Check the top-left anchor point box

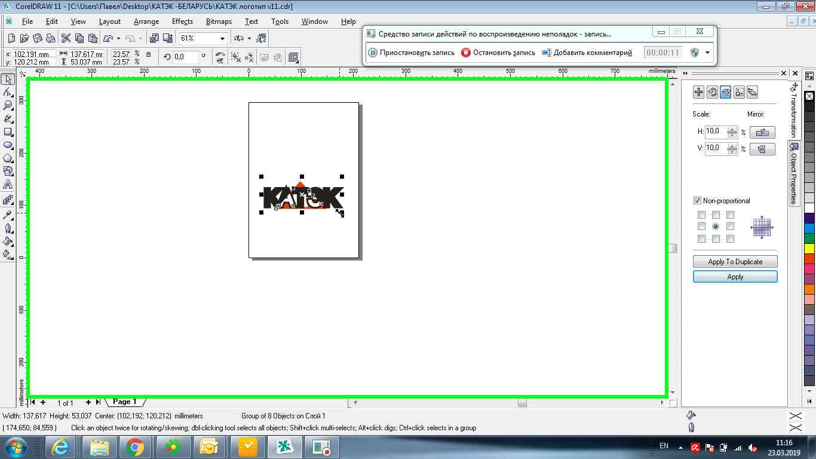(701, 215)
